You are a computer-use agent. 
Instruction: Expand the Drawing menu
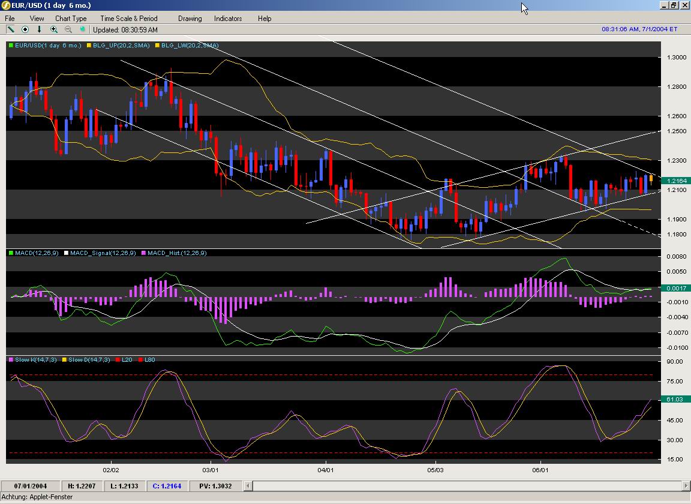[190, 19]
